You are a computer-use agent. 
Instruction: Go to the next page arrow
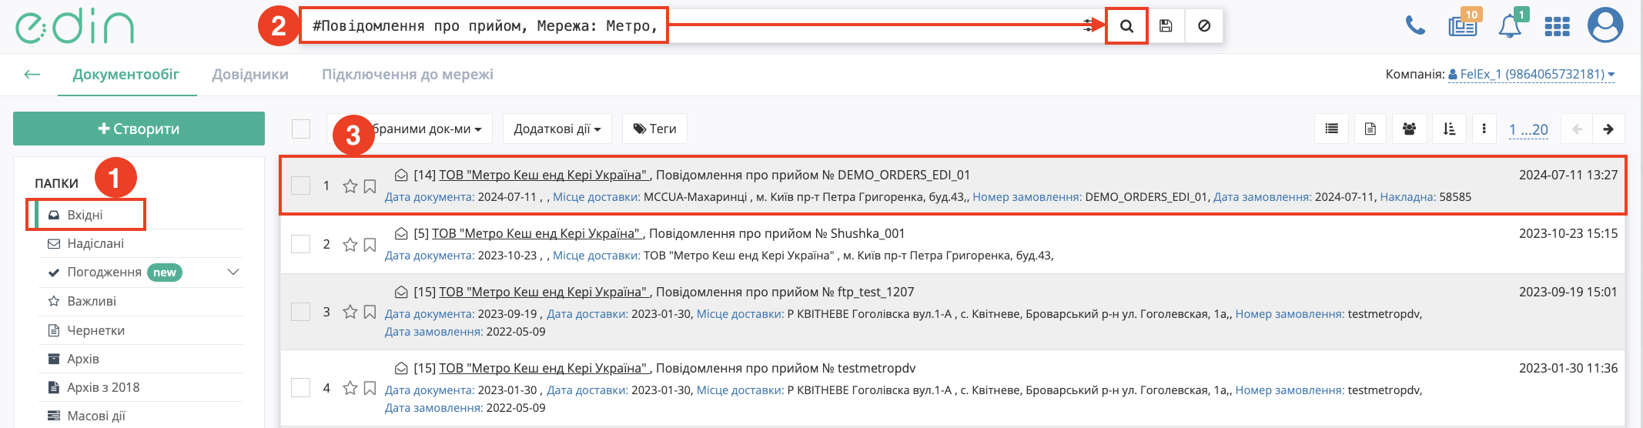click(1608, 129)
